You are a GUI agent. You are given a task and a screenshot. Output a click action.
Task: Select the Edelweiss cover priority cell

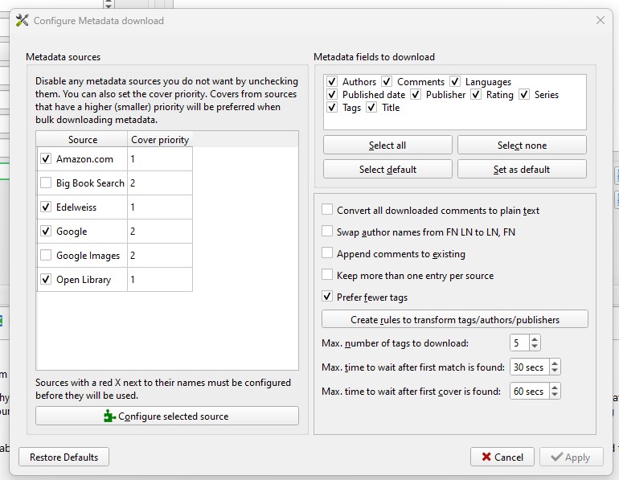click(x=160, y=207)
